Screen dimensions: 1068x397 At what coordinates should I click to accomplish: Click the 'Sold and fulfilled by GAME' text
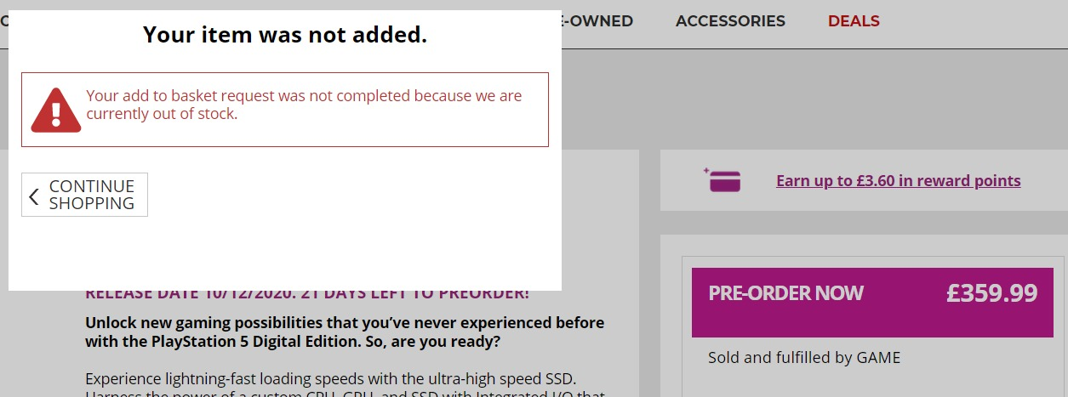click(x=803, y=358)
